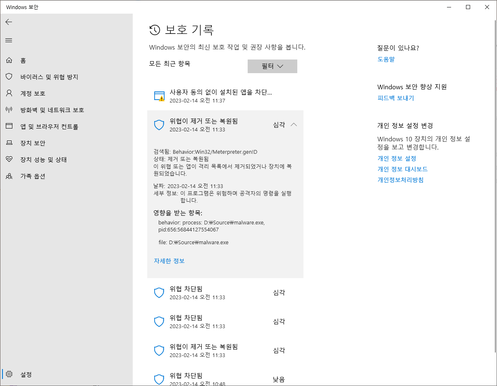Click the 모든 최근 항목 label
497x386 pixels.
pyautogui.click(x=170, y=64)
